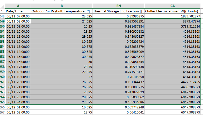The width and height of the screenshot is (203, 115).
Task: Click storage fraction 0.310599138
Action: coord(119,67)
